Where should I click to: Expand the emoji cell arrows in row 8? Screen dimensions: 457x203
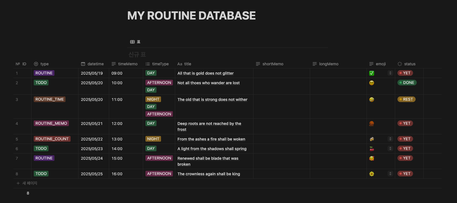click(390, 174)
